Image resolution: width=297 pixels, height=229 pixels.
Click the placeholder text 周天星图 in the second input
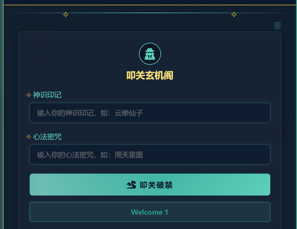(129, 155)
